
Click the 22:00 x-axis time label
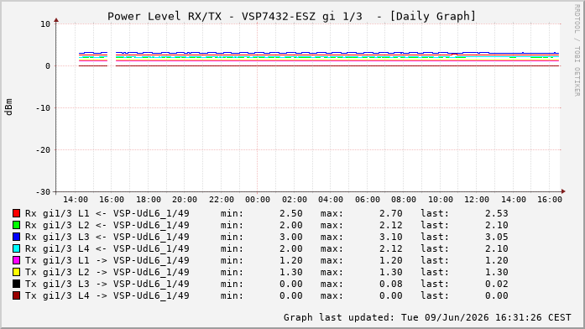(222, 200)
